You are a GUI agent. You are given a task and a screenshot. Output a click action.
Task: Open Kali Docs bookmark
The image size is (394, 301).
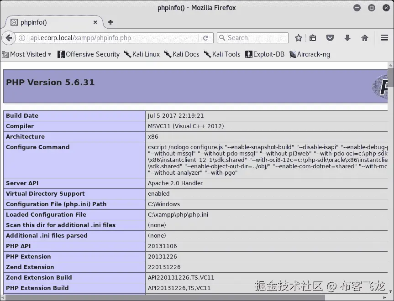182,54
